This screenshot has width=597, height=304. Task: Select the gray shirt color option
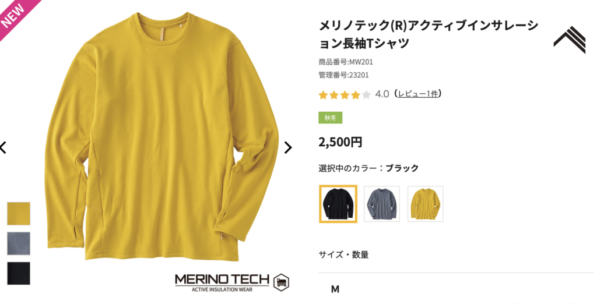click(382, 204)
